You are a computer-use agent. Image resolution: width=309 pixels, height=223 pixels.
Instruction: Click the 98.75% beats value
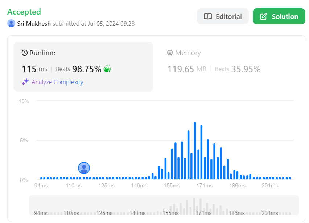87,69
